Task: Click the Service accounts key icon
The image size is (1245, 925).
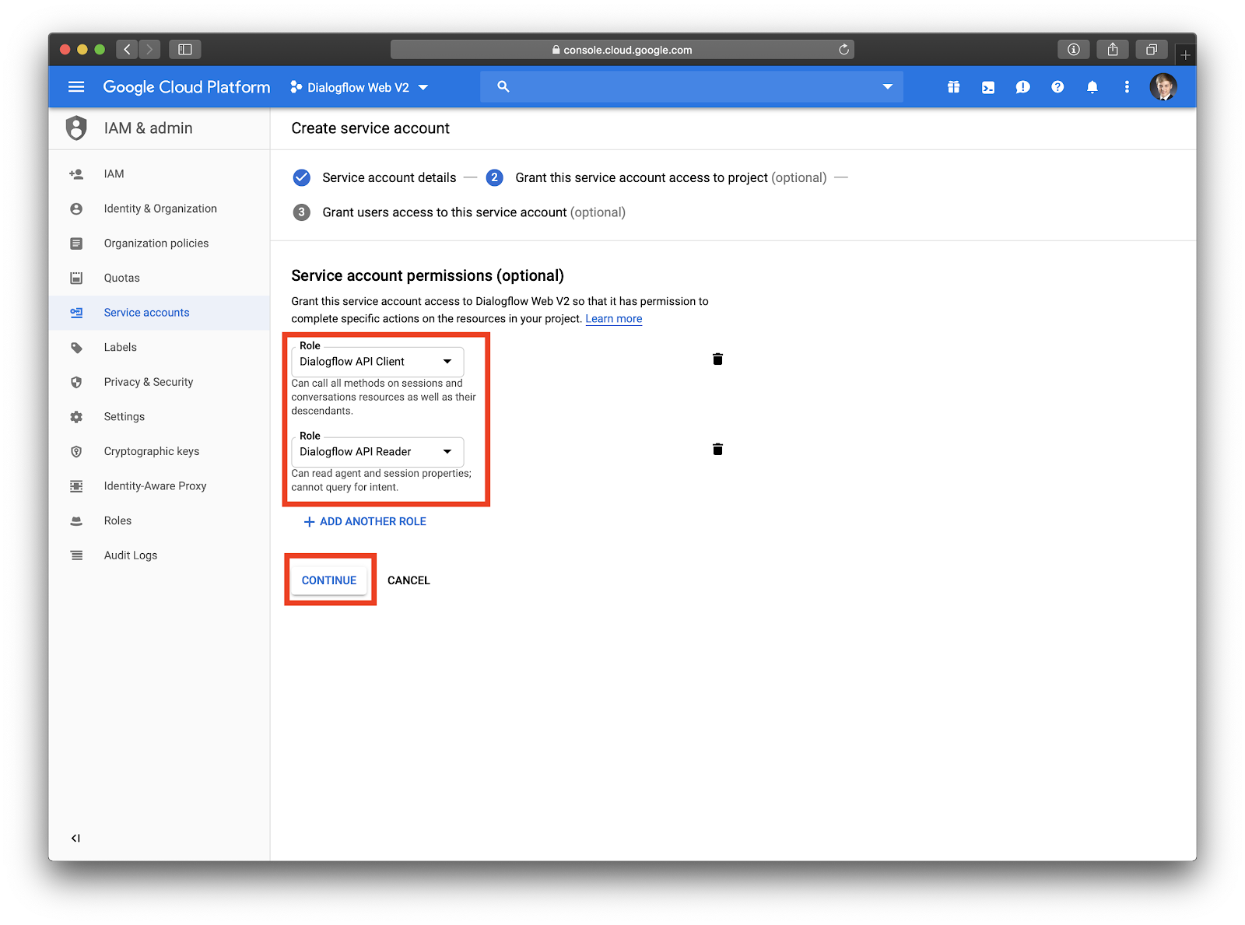Action: tap(76, 313)
